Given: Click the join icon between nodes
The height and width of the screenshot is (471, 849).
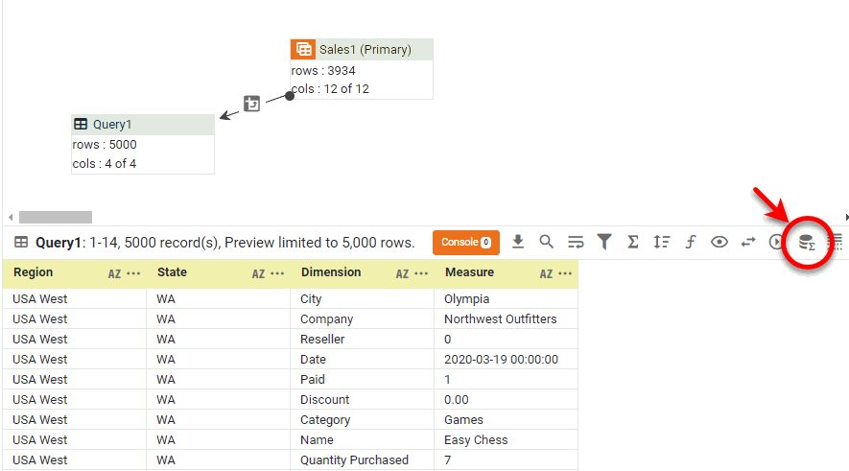Looking at the screenshot, I should (x=251, y=104).
